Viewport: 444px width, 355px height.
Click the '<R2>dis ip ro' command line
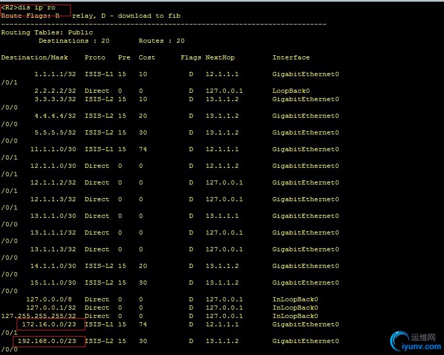pos(28,8)
